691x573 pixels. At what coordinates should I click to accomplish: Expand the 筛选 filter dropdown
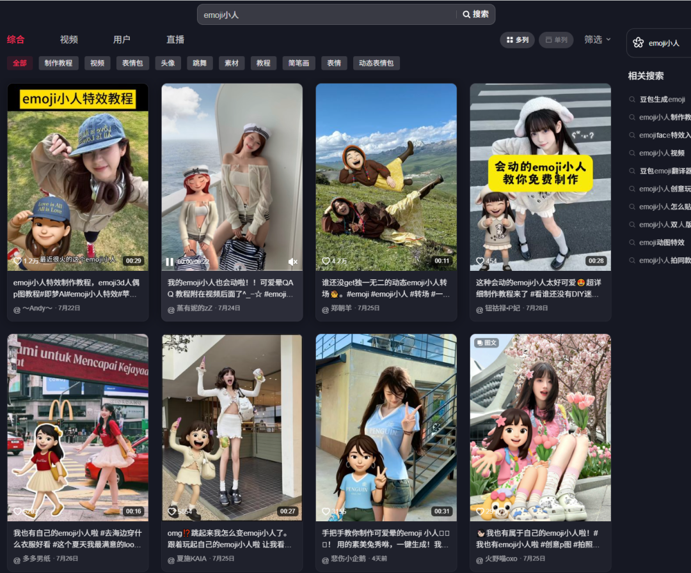coord(598,40)
